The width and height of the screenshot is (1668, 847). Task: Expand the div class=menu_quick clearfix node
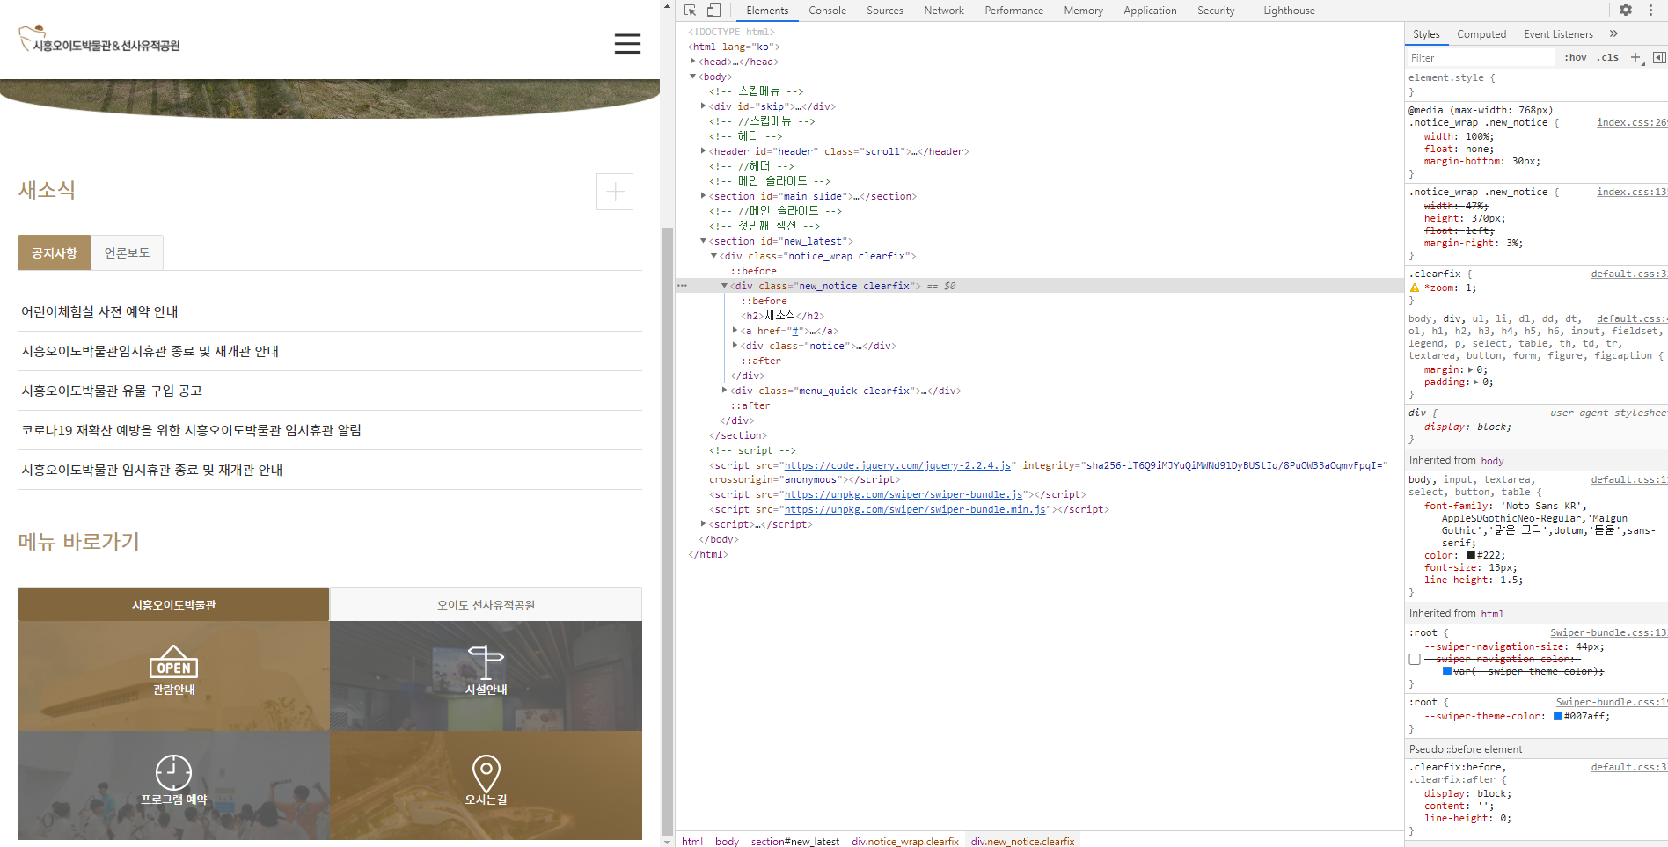point(724,391)
